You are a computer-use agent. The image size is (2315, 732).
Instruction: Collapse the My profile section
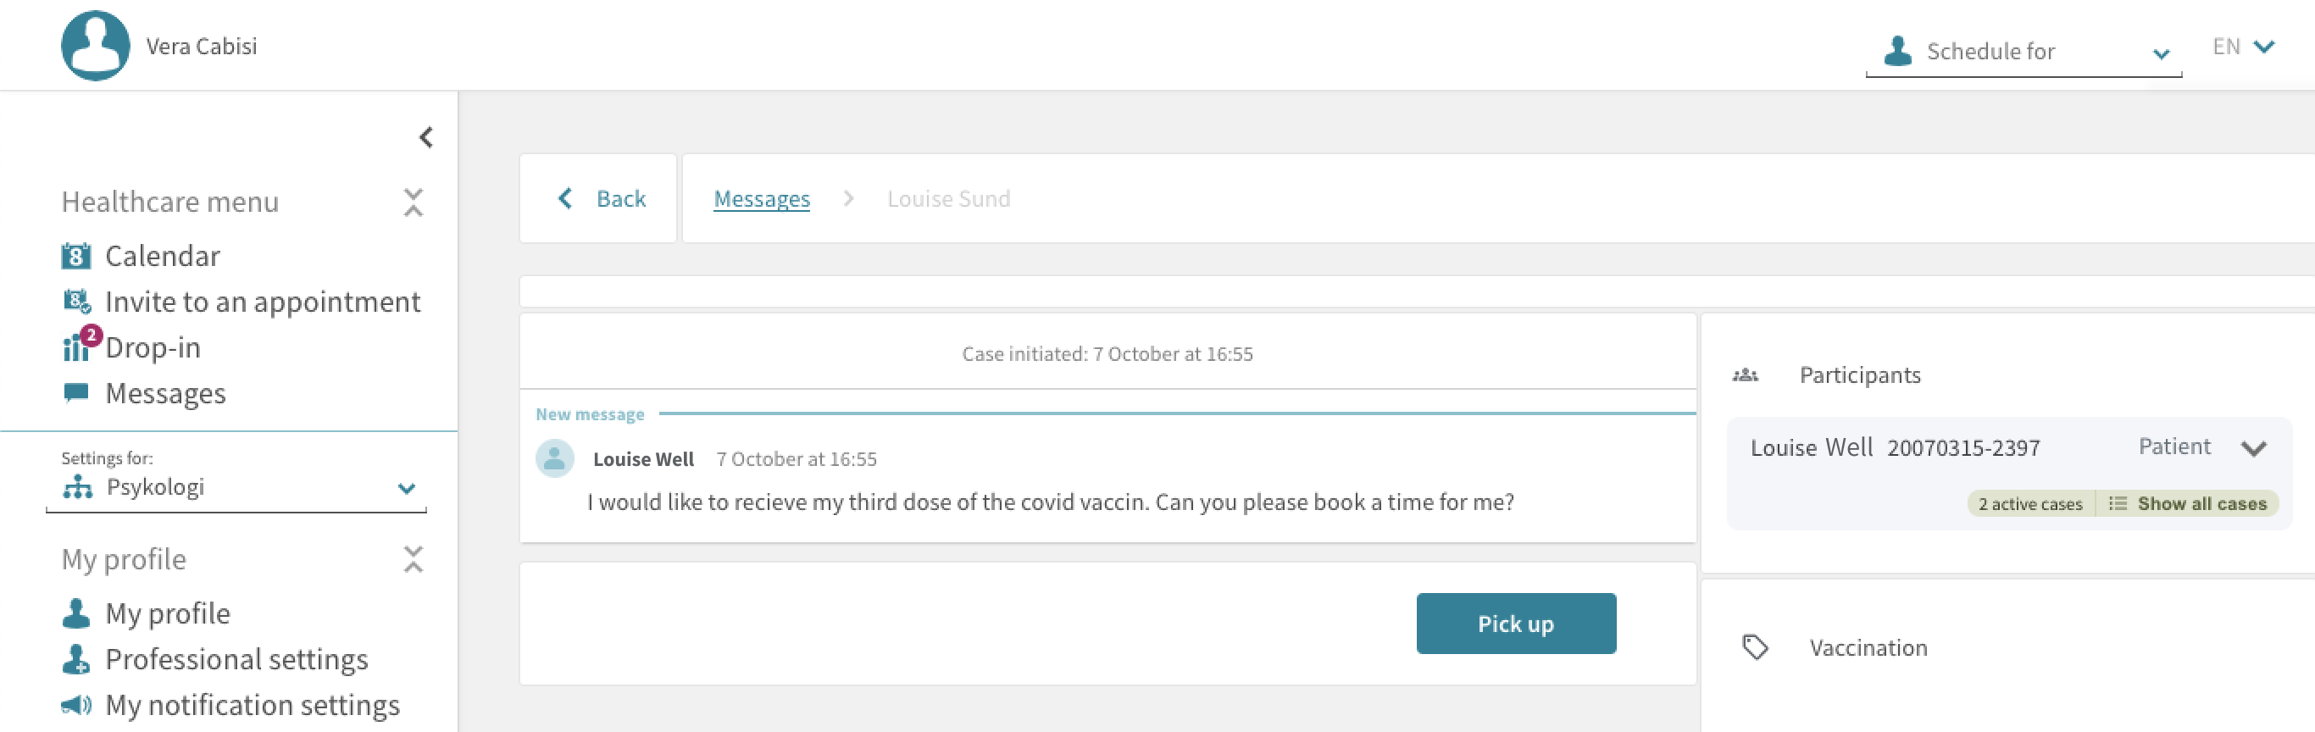pos(414,559)
